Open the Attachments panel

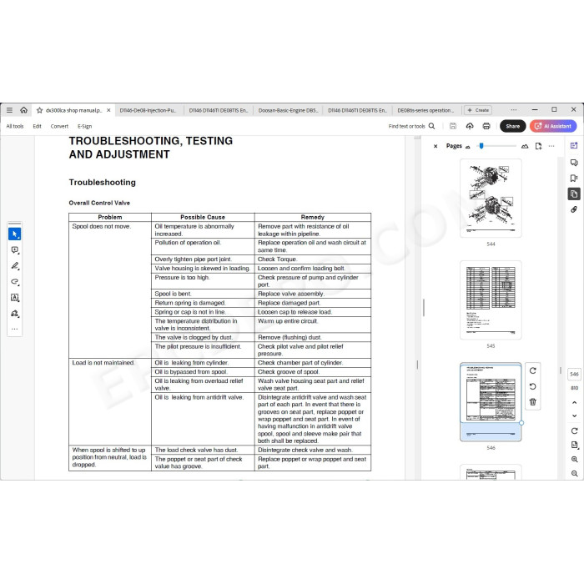tap(574, 209)
